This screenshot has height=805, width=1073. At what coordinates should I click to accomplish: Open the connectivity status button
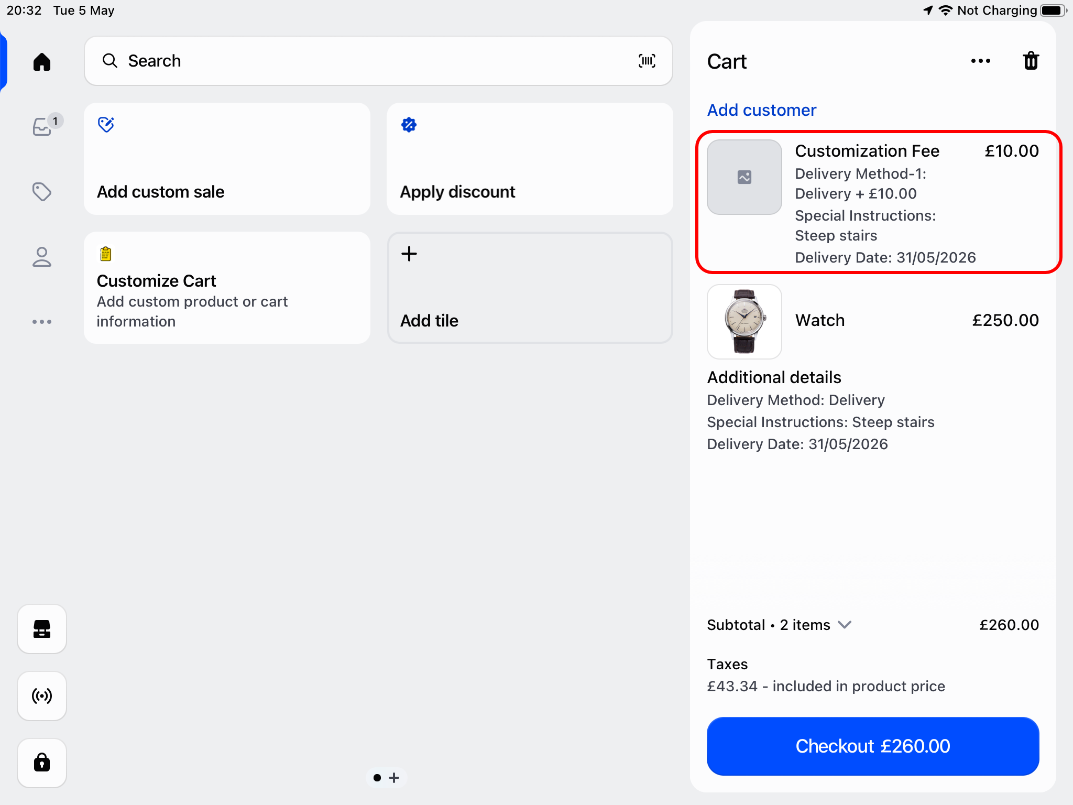click(42, 696)
